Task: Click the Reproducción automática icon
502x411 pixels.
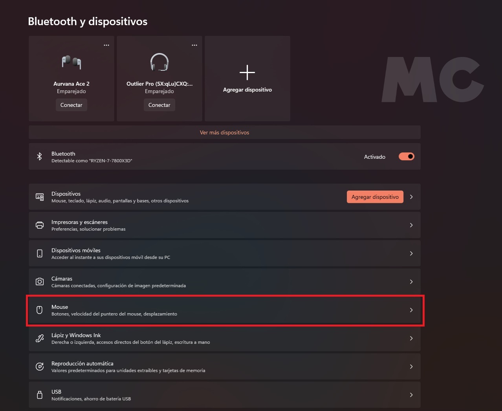Action: (x=40, y=367)
